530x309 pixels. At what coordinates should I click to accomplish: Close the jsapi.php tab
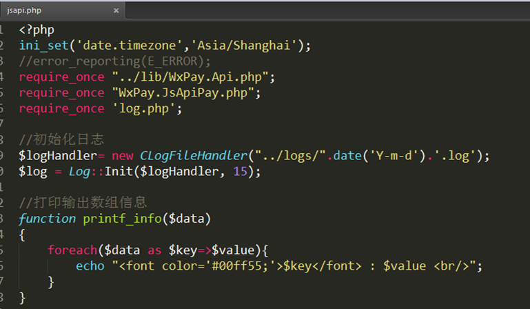tap(116, 10)
